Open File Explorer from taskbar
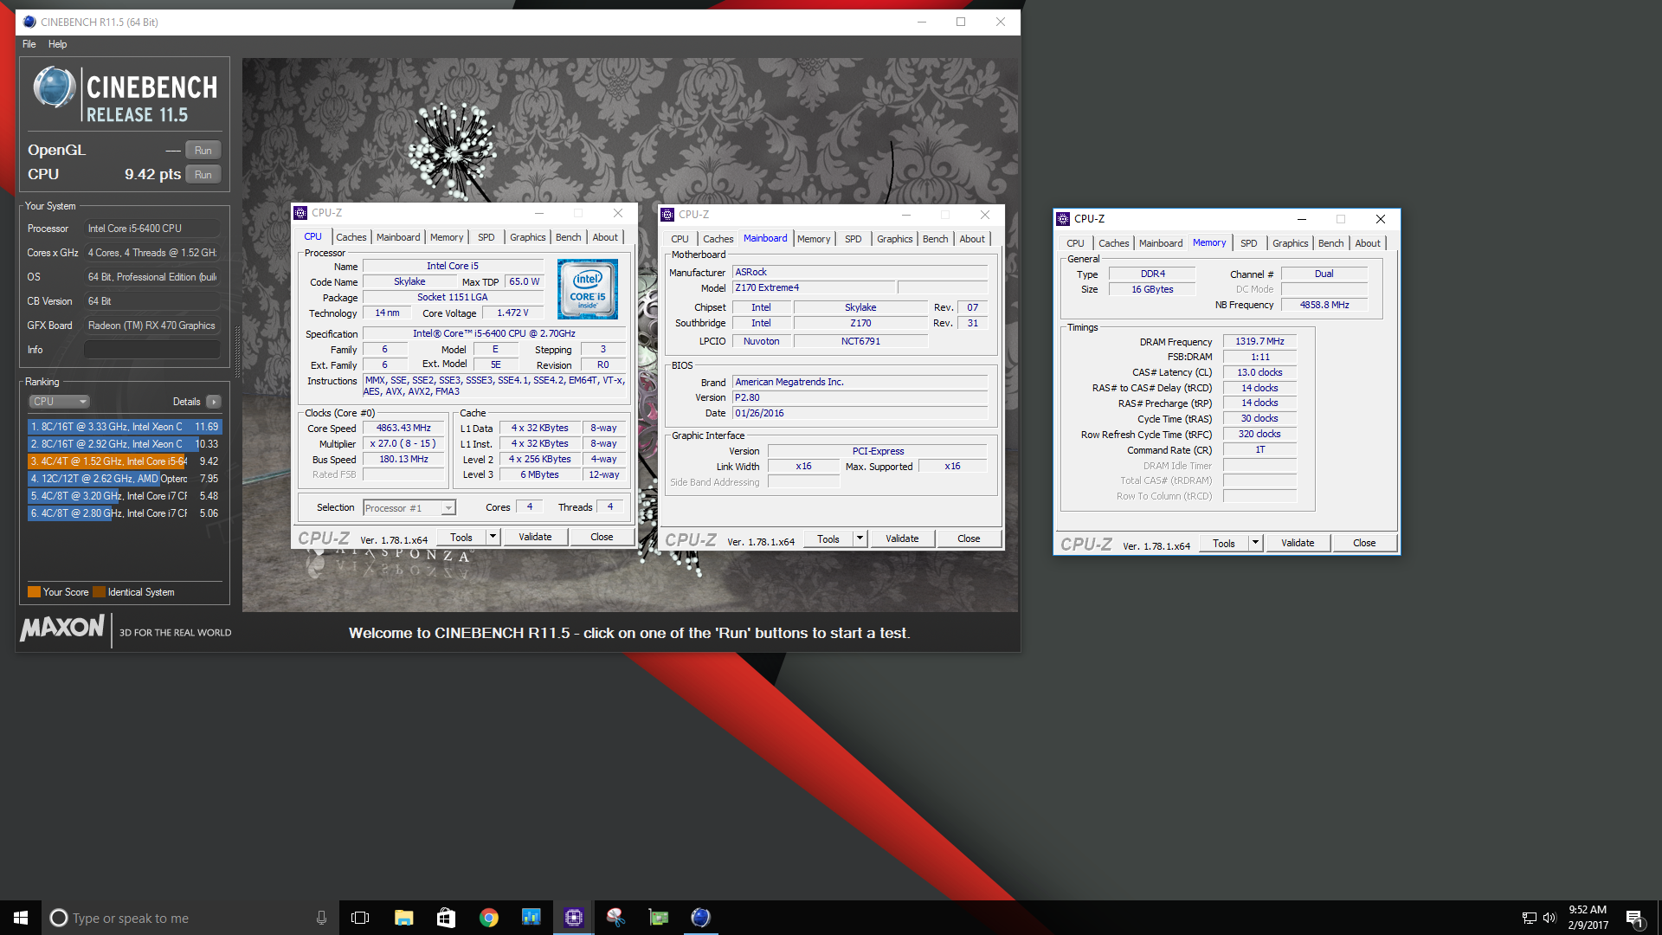 (x=403, y=918)
